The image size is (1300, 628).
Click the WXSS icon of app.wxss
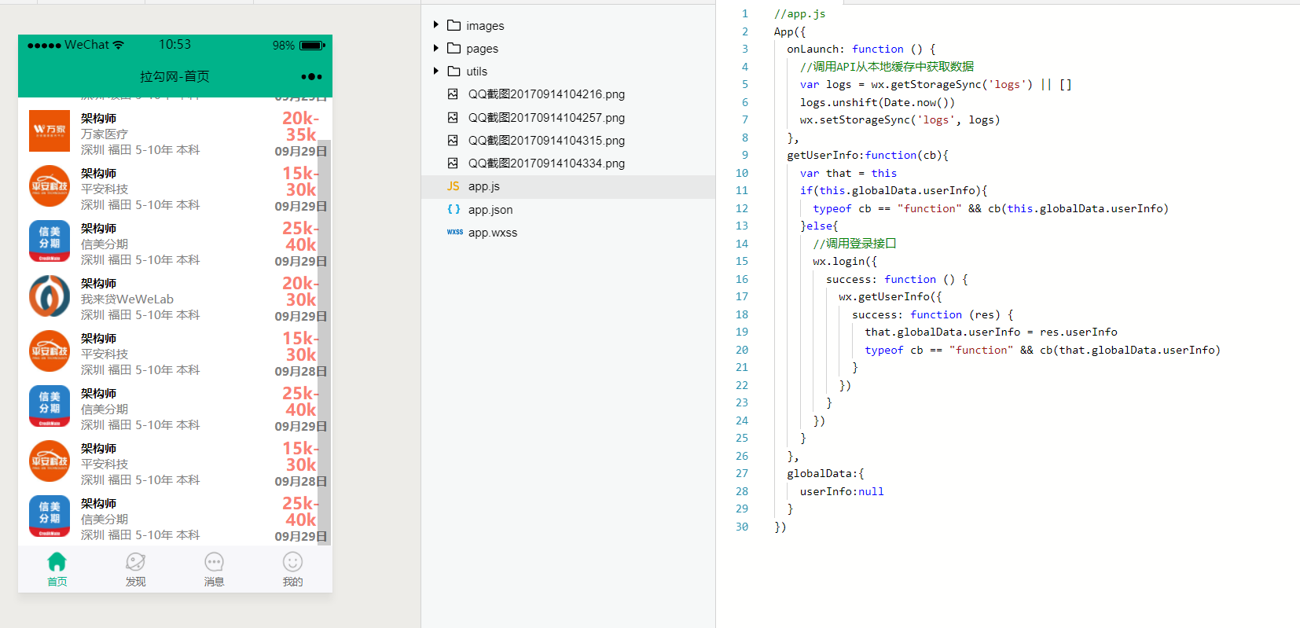coord(454,232)
